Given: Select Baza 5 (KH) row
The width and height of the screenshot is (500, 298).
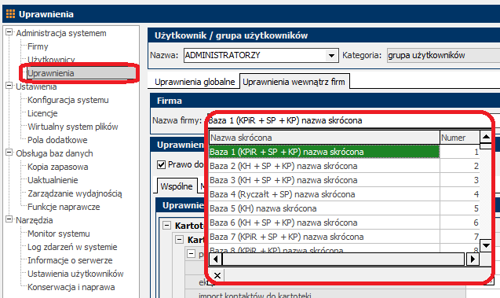Looking at the screenshot, I should [344, 208].
